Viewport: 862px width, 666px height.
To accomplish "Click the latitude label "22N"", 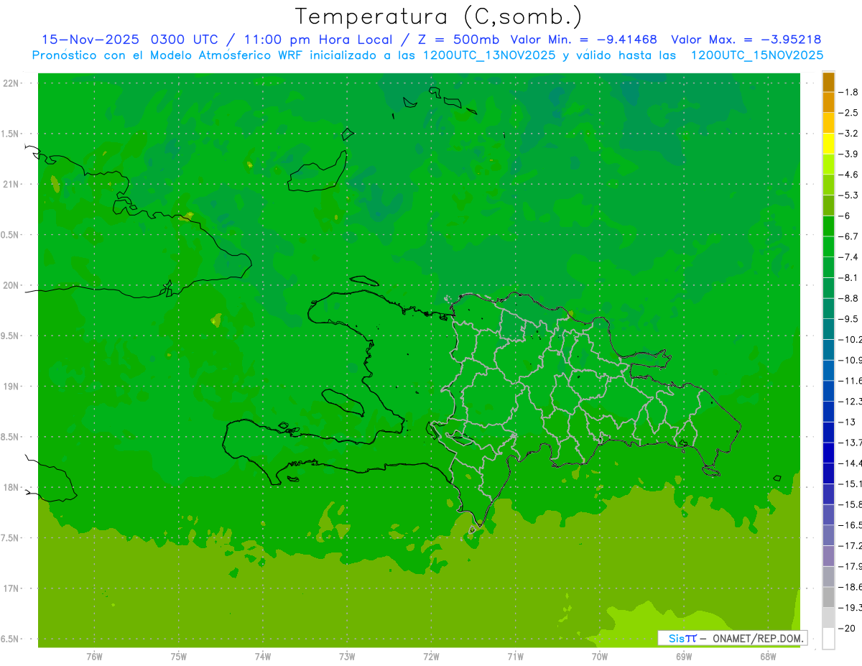I will click(x=11, y=83).
